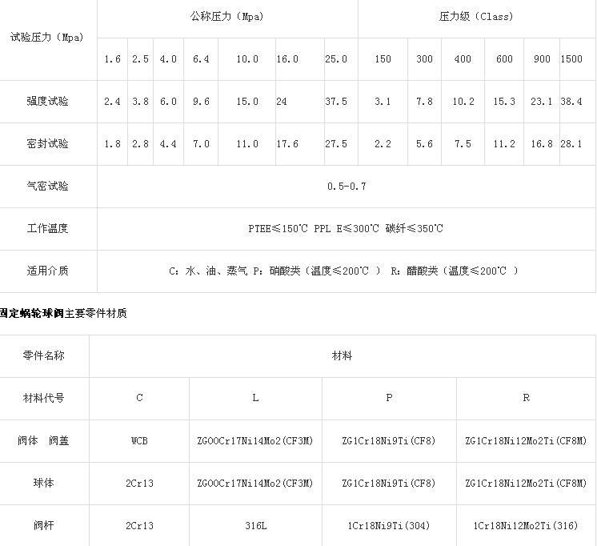Click the 工作温度 row label
Viewport: 597px width, 546px height.
coord(47,229)
